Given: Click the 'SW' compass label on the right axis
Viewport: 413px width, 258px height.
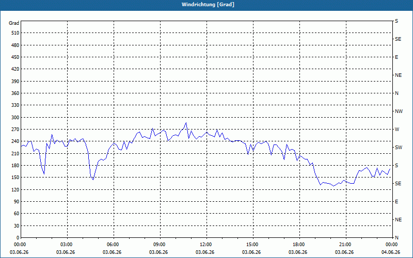Looking at the screenshot, I should pyautogui.click(x=399, y=148).
